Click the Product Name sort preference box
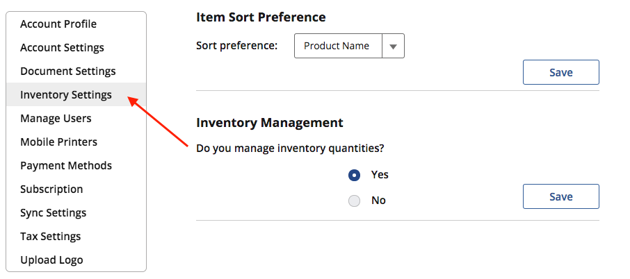630x279 pixels. (x=338, y=46)
